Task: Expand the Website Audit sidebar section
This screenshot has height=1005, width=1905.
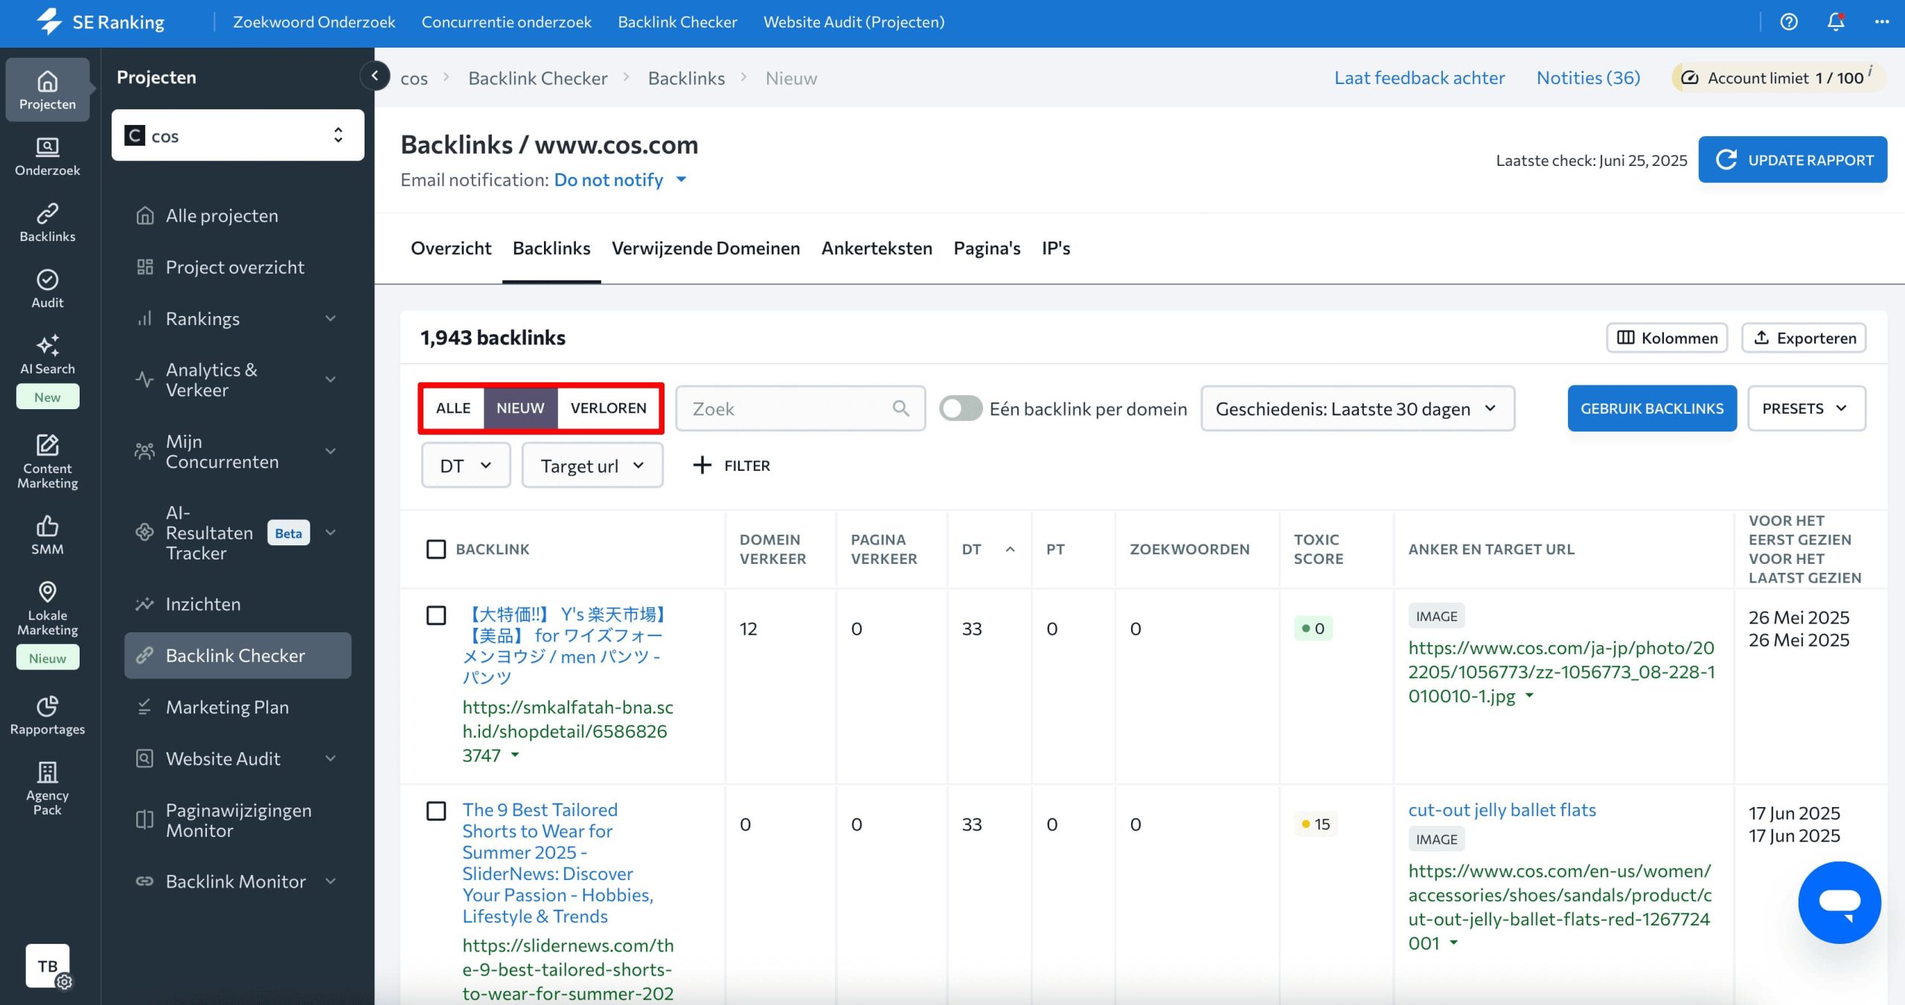Action: tap(330, 758)
